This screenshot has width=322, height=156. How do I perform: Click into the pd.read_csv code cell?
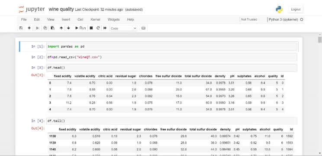click(172, 57)
